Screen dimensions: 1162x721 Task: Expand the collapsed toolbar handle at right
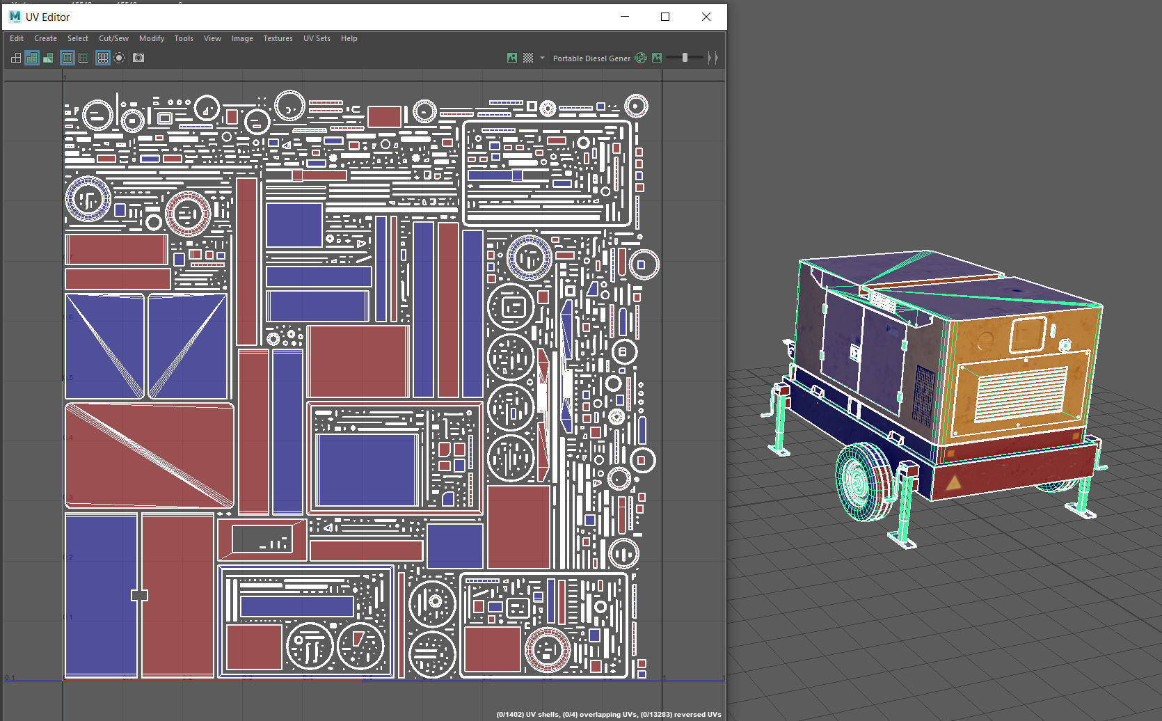coord(713,58)
